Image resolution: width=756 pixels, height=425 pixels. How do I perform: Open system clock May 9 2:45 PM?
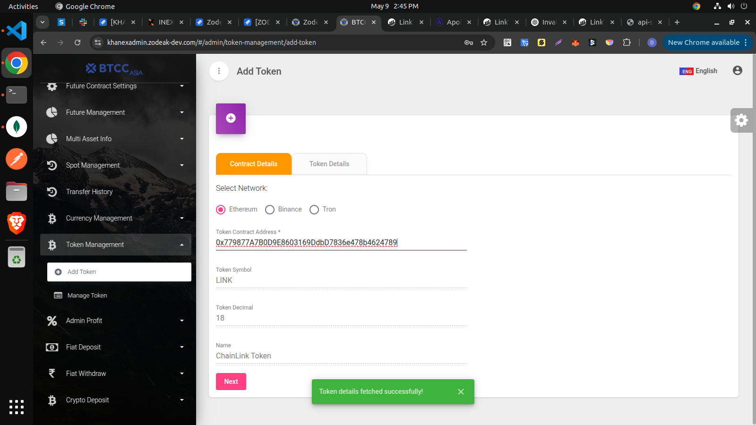[x=395, y=6]
